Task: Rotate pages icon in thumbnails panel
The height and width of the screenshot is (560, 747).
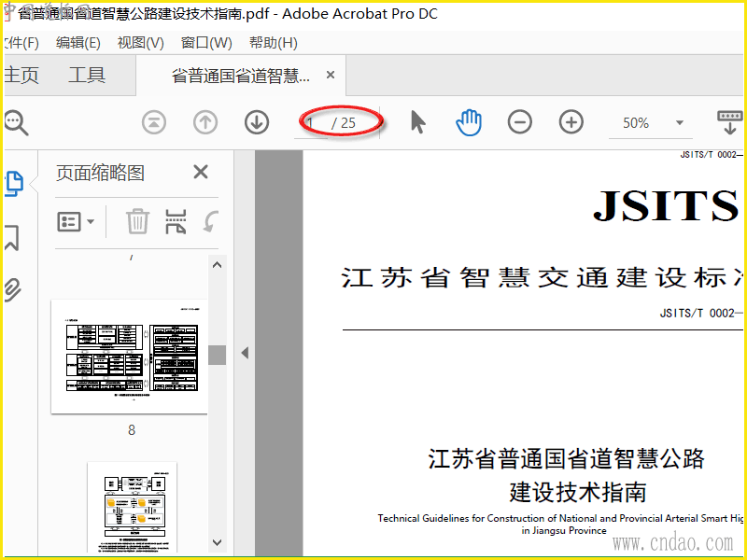Action: click(211, 221)
